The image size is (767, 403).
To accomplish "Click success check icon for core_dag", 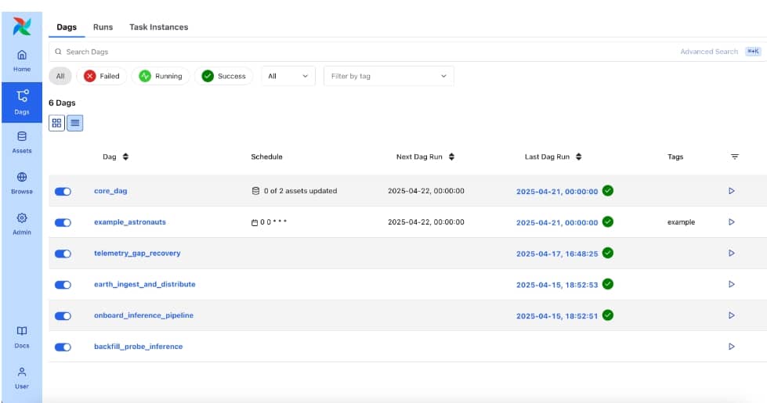I will pos(608,190).
